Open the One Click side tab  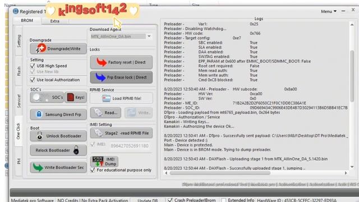(x=19, y=131)
